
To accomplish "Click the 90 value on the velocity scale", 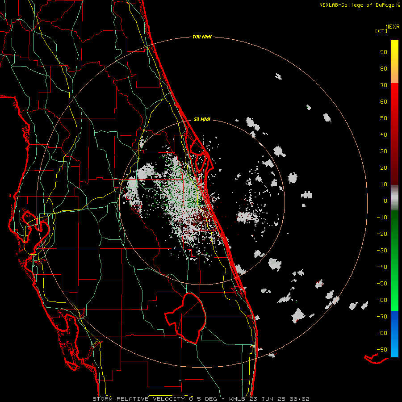I will pyautogui.click(x=384, y=52).
